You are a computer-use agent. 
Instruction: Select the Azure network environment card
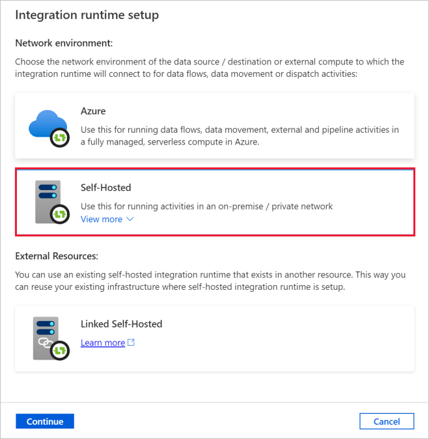pyautogui.click(x=215, y=126)
